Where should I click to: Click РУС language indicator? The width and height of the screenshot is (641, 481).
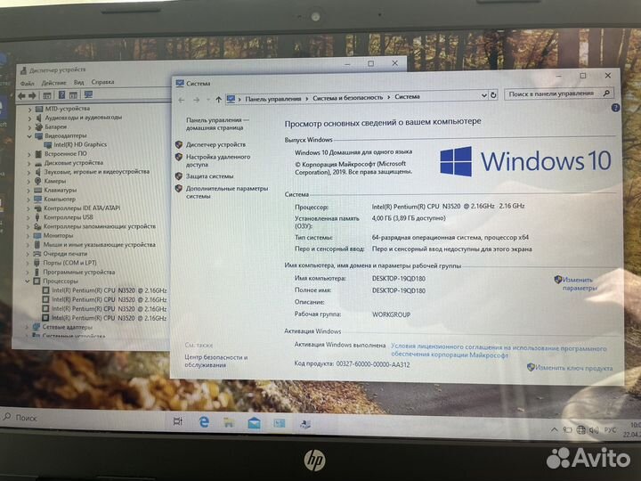(610, 430)
